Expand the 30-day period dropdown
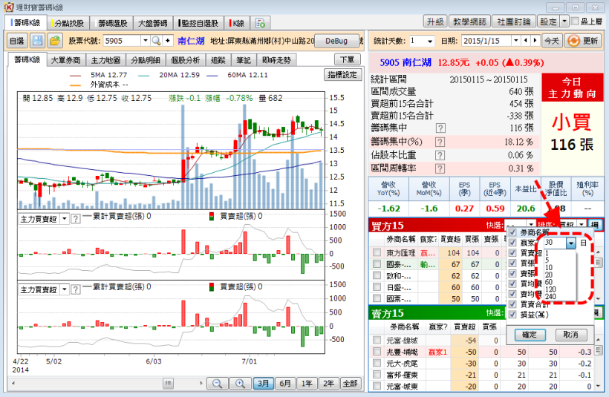This screenshot has width=609, height=397. (x=570, y=243)
